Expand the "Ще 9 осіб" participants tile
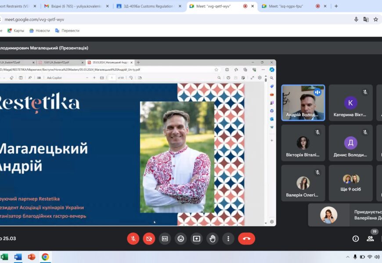The width and height of the screenshot is (382, 263). (x=350, y=183)
